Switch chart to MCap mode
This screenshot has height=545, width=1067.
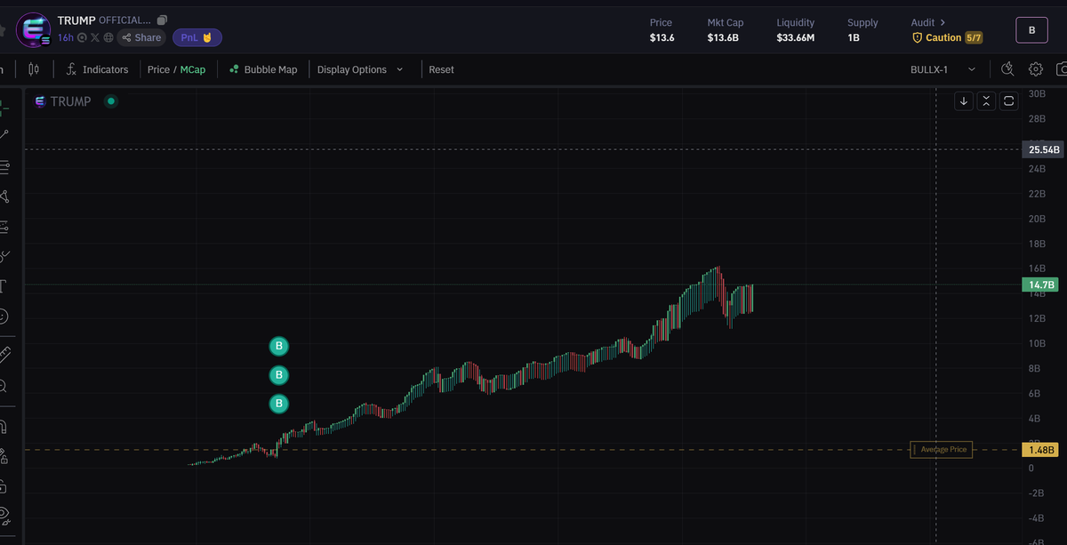click(192, 69)
